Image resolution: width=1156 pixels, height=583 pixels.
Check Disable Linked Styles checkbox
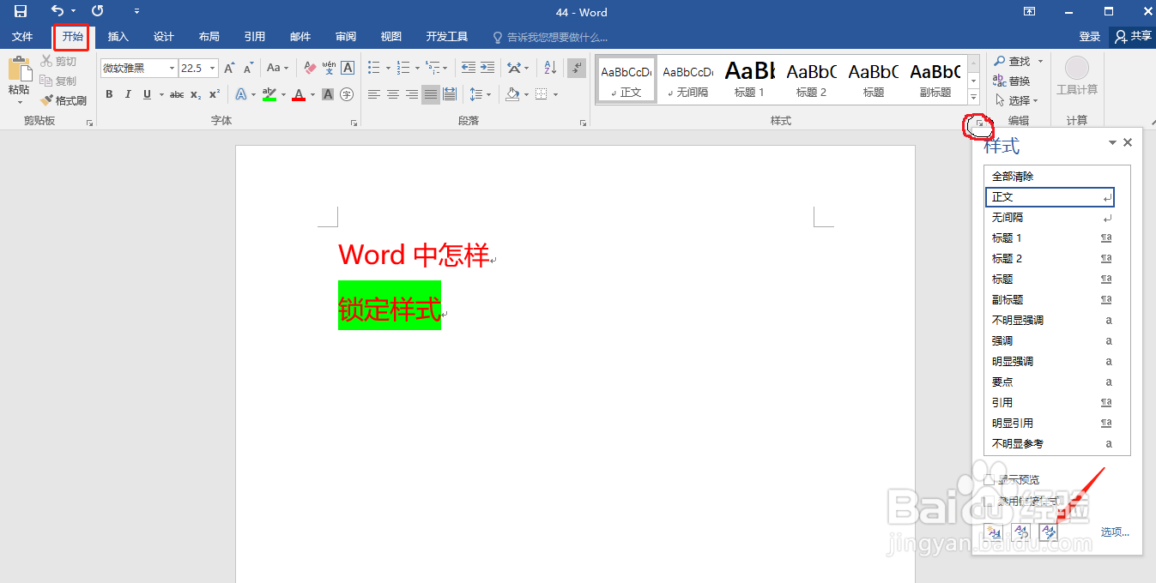[x=990, y=501]
